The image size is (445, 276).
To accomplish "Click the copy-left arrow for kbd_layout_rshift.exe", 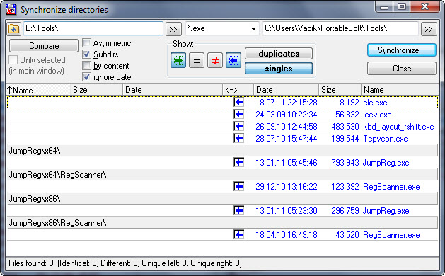I will [x=239, y=127].
